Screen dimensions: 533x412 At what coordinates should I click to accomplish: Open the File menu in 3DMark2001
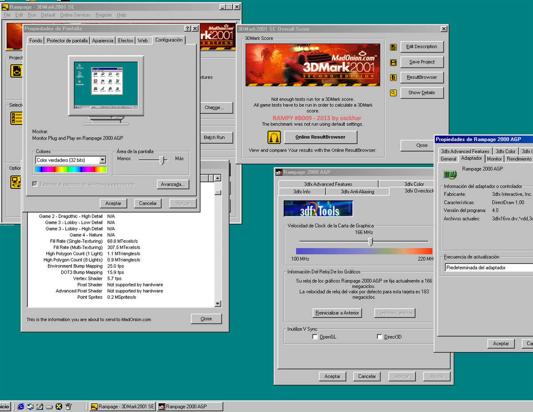(x=7, y=15)
